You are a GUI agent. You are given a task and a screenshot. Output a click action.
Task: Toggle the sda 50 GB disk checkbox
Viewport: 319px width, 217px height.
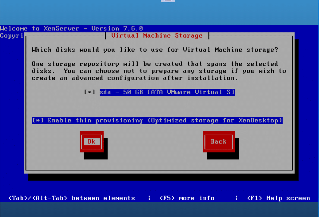click(90, 92)
